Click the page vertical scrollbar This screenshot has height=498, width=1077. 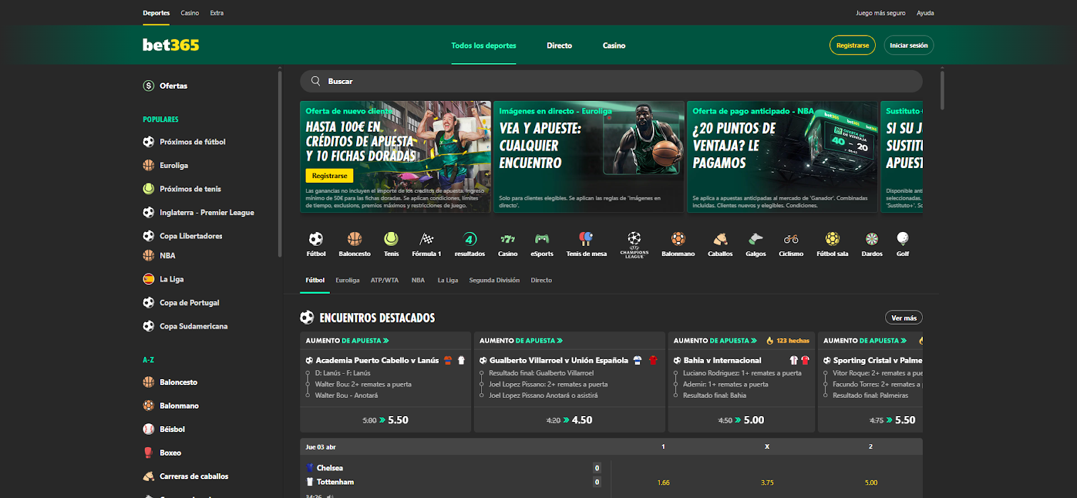pyautogui.click(x=942, y=90)
